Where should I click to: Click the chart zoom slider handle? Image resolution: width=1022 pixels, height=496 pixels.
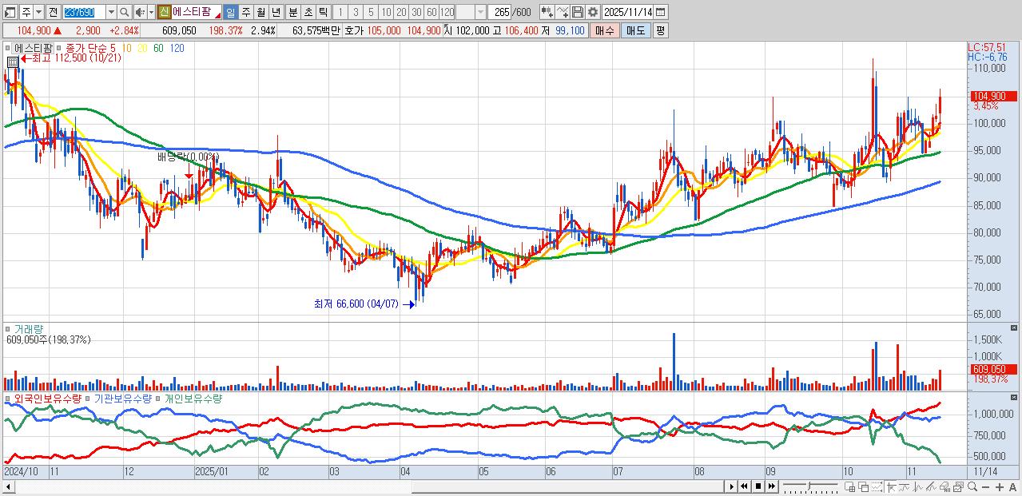(809, 486)
